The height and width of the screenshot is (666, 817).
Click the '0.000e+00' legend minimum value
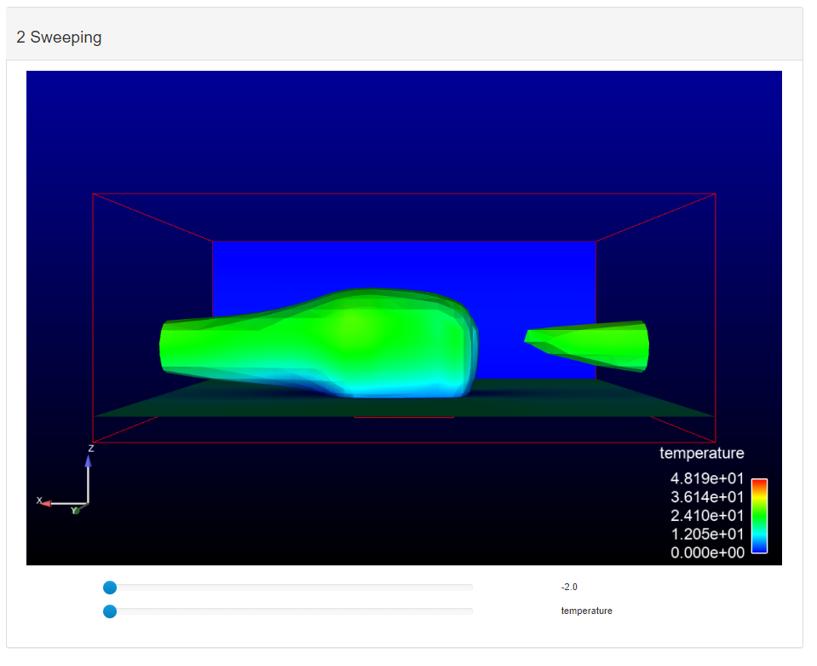tap(708, 553)
